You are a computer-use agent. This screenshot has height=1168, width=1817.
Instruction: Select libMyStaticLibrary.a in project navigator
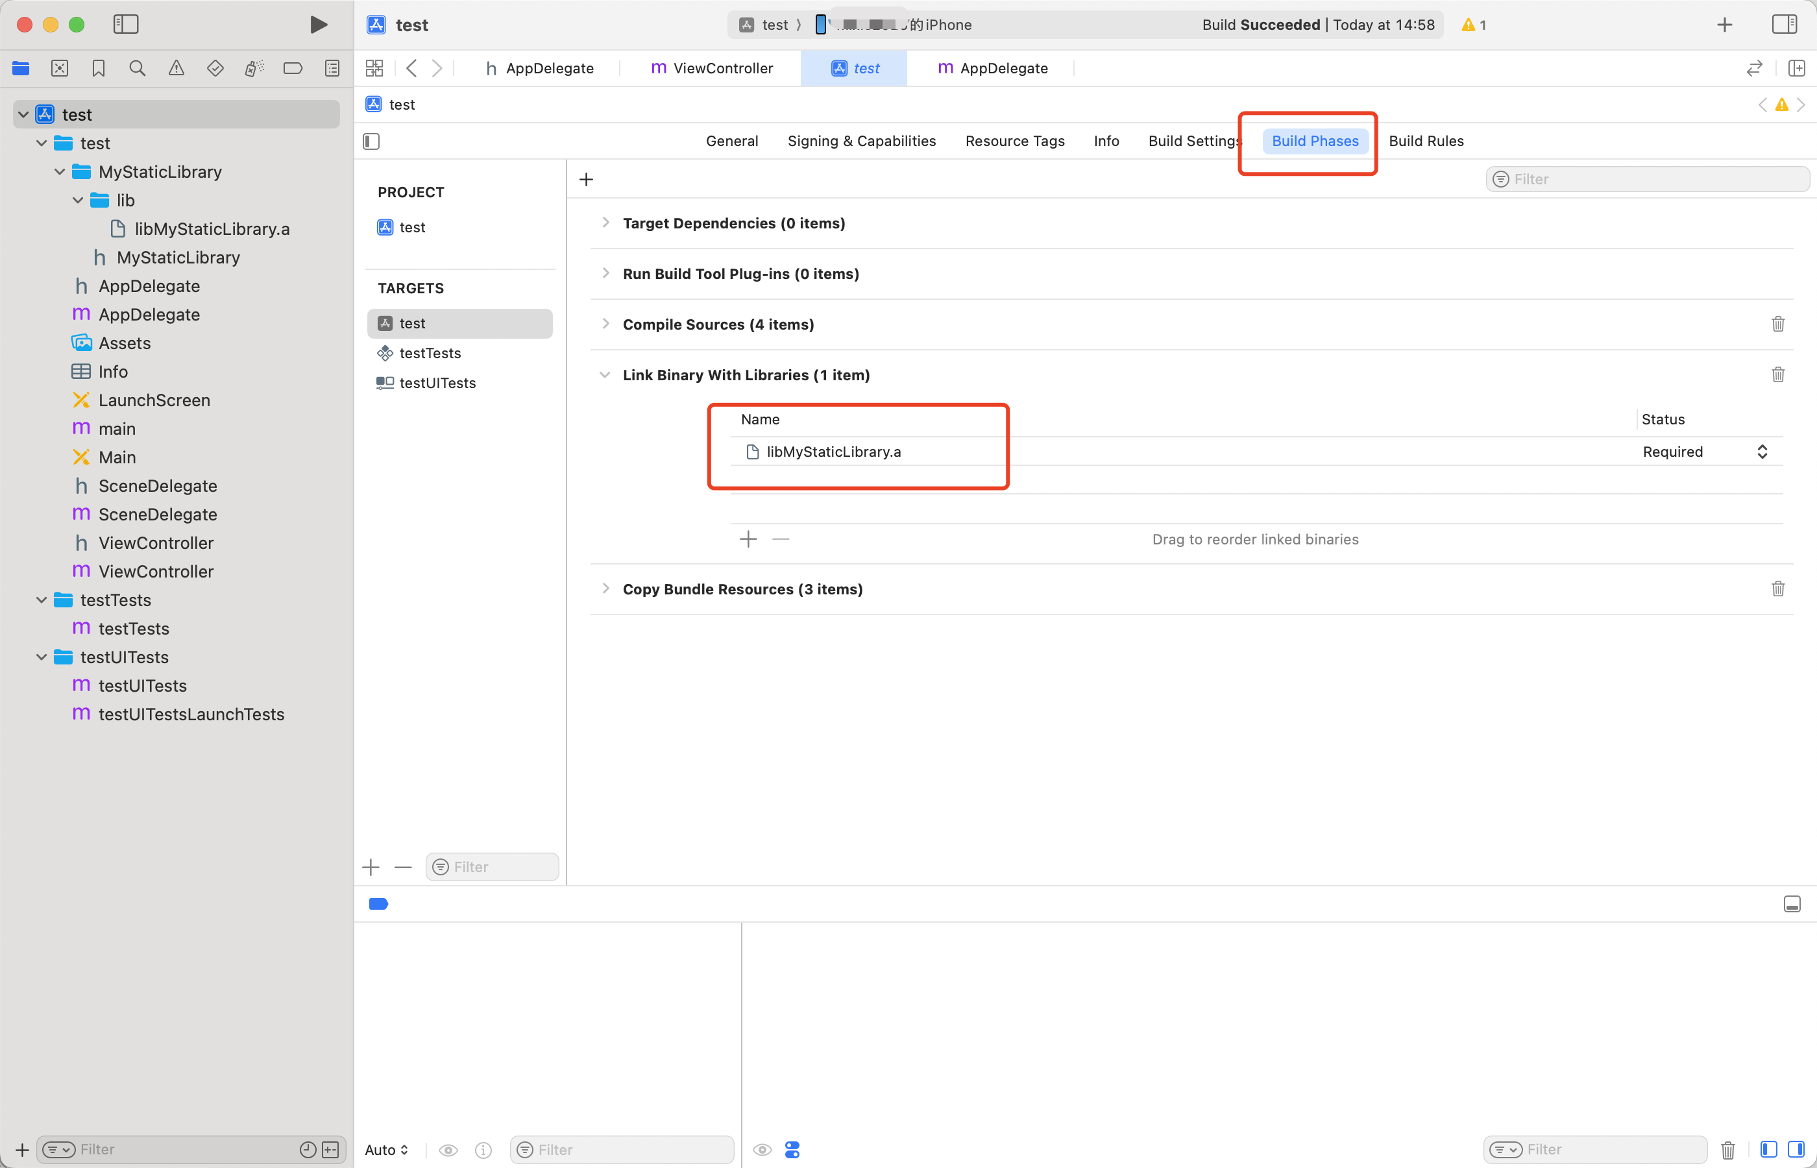click(x=212, y=229)
